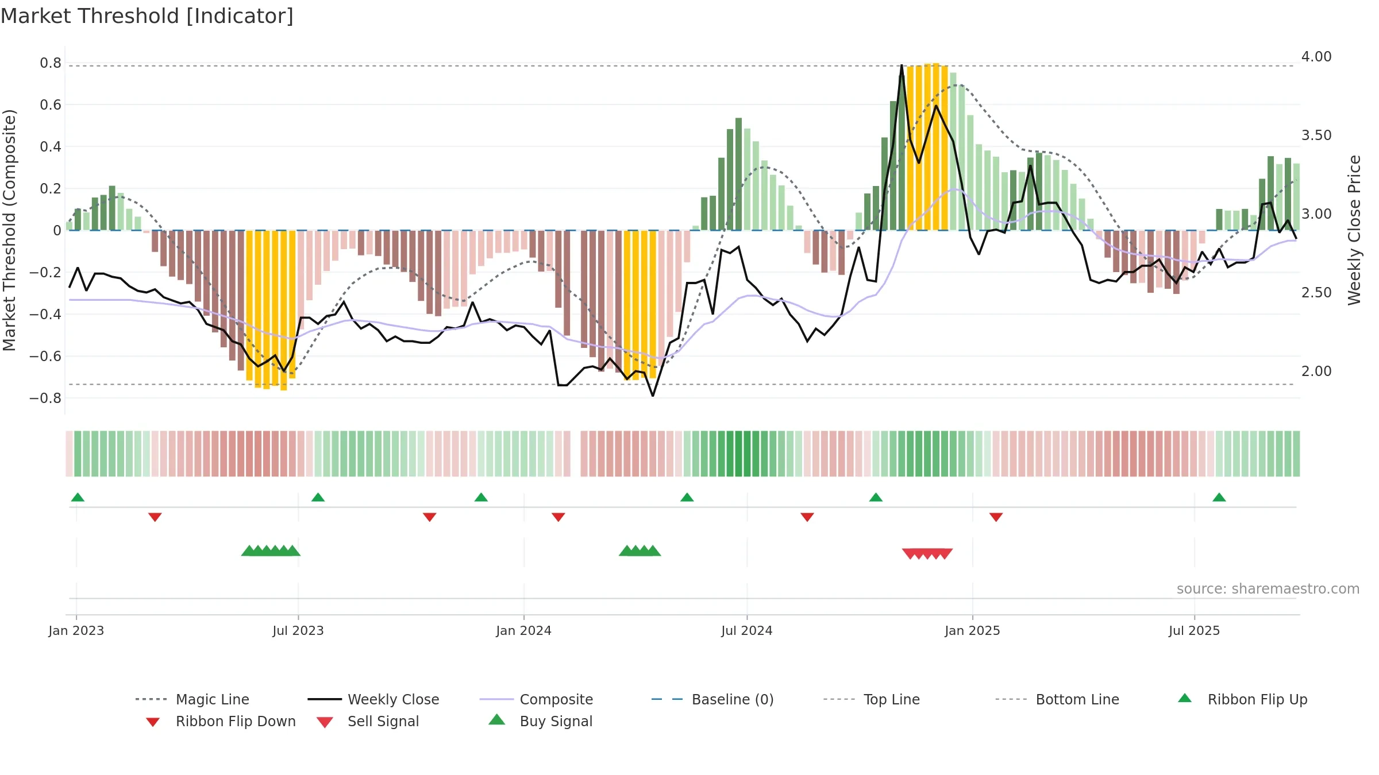This screenshot has height=775, width=1379.
Task: Click the first buy signal triangle of the 2023 cluster
Action: [249, 551]
